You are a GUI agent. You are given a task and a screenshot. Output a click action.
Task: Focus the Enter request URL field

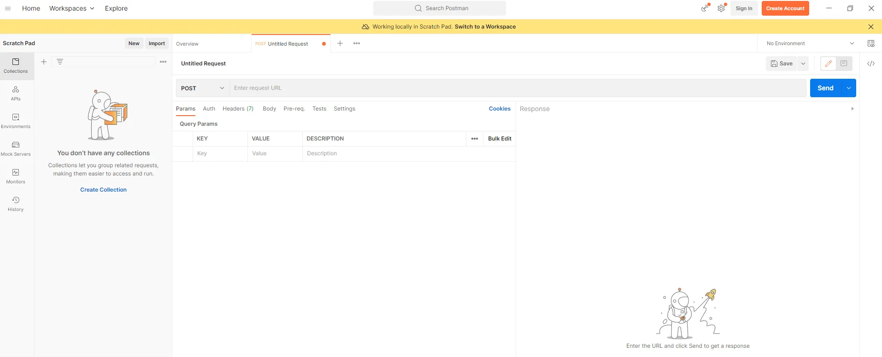tap(517, 88)
